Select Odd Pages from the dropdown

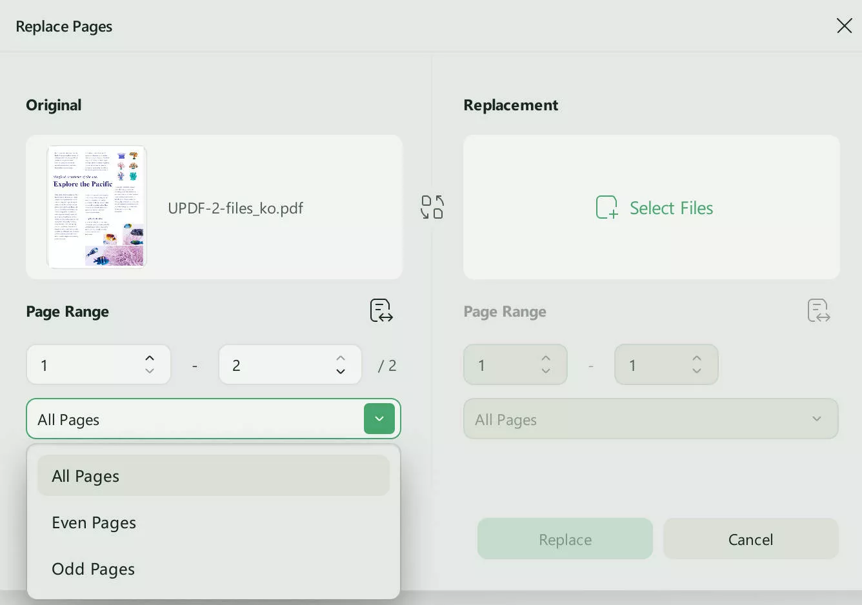[x=92, y=569]
